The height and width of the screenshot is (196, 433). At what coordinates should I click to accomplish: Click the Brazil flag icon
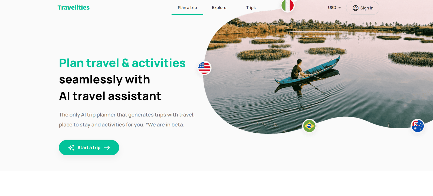tap(309, 126)
